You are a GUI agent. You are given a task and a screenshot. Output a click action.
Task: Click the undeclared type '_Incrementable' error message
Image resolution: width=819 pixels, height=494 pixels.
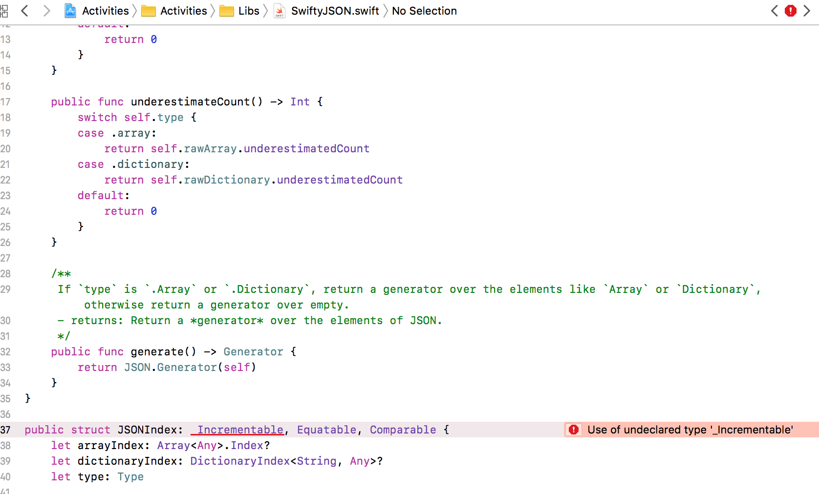[690, 430]
